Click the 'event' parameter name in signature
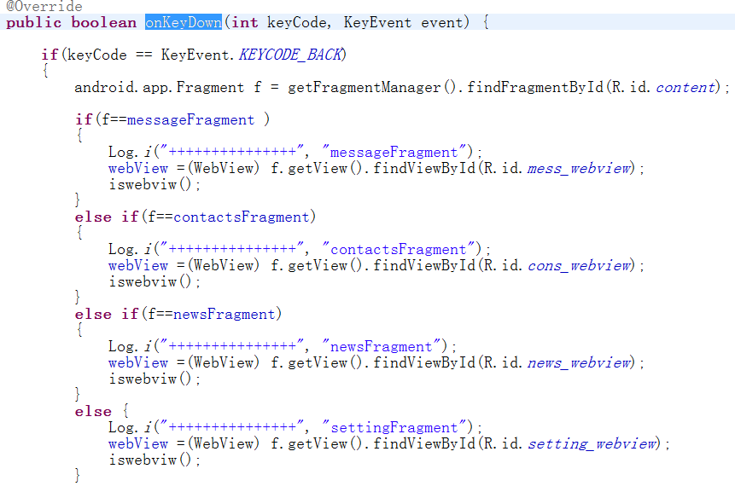Viewport: 735px width, 492px height. point(441,22)
